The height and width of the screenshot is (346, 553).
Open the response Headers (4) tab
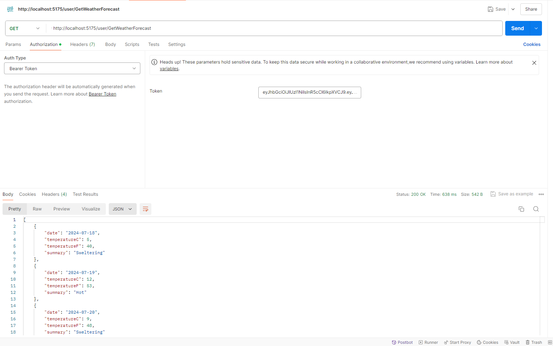point(54,194)
